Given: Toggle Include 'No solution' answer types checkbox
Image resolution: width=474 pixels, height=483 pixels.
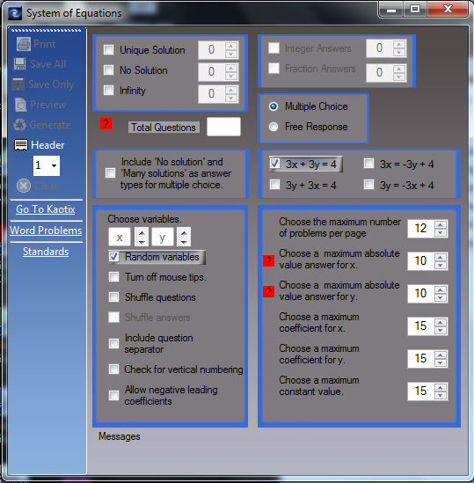Looking at the screenshot, I should (x=110, y=172).
